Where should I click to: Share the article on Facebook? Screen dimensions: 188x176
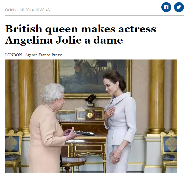[166, 7]
